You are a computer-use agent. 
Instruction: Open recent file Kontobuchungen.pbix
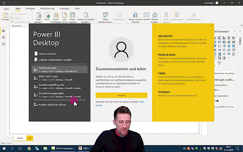pos(51,93)
